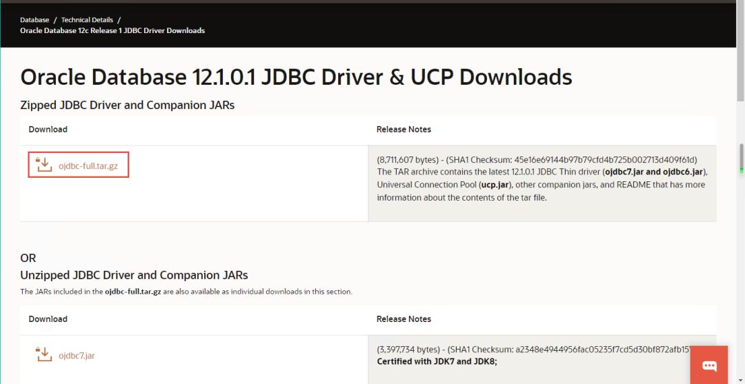745x384 pixels.
Task: Click the OR separator text
Action: pos(28,258)
